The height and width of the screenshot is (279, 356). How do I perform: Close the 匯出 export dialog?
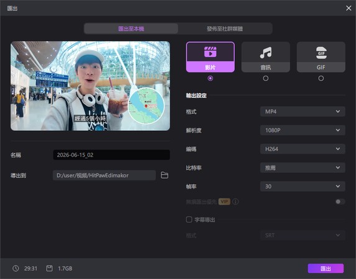click(349, 8)
